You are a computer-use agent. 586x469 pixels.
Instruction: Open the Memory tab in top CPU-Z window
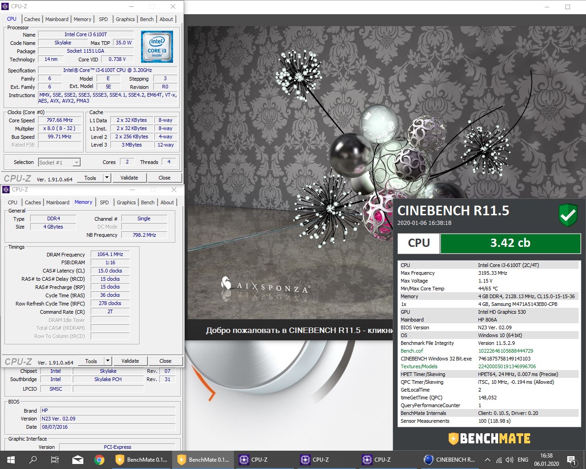pos(82,19)
